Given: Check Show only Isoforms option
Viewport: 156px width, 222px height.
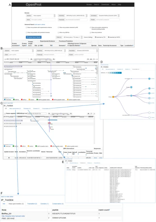Looking at the screenshot, I should [x=91, y=33].
